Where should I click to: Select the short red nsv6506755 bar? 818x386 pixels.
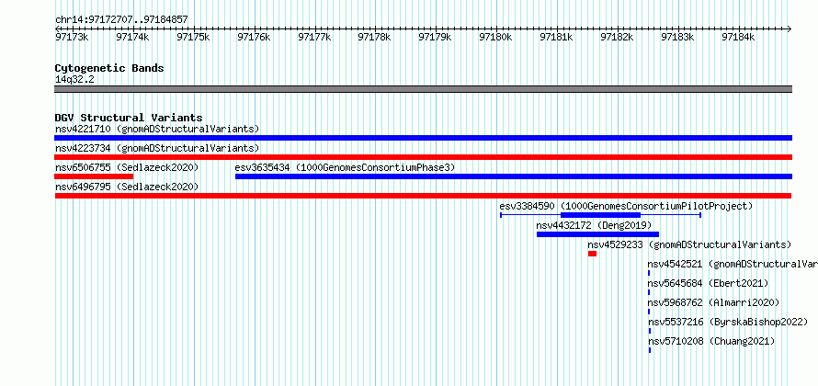tap(94, 176)
